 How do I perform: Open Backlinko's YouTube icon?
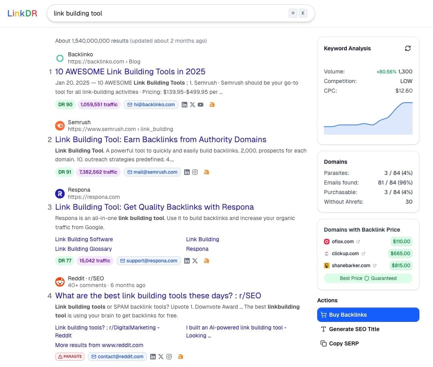click(x=201, y=105)
